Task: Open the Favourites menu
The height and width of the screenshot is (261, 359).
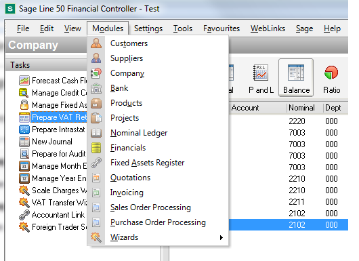Action: tap(221, 28)
